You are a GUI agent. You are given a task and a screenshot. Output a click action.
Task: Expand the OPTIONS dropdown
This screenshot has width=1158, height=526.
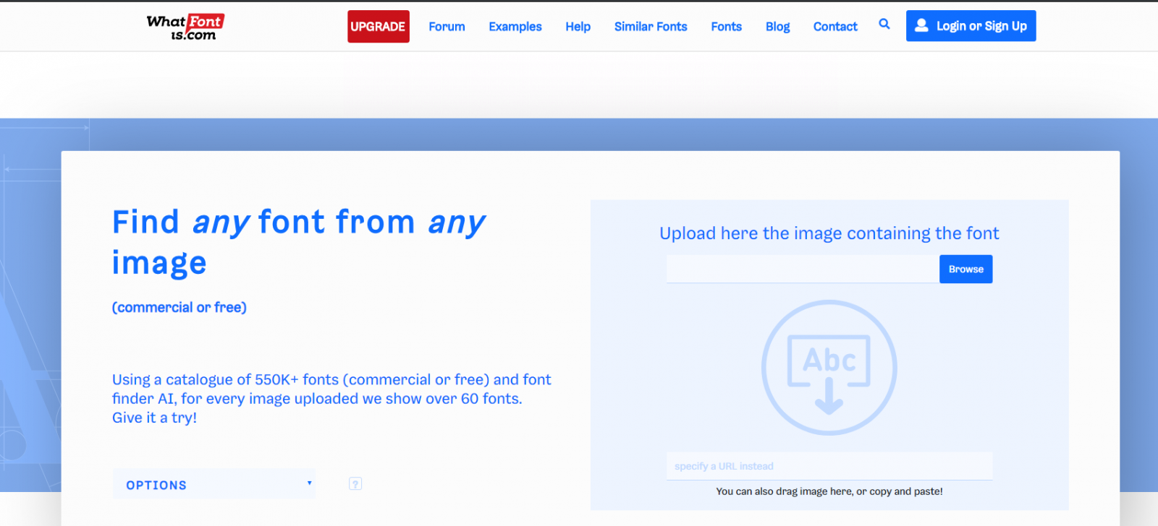coord(214,485)
